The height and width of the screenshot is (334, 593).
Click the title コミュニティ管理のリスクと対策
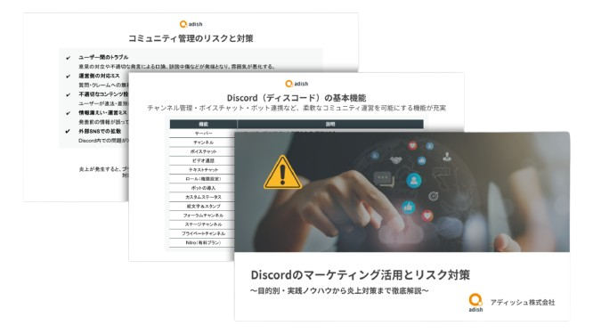point(191,38)
